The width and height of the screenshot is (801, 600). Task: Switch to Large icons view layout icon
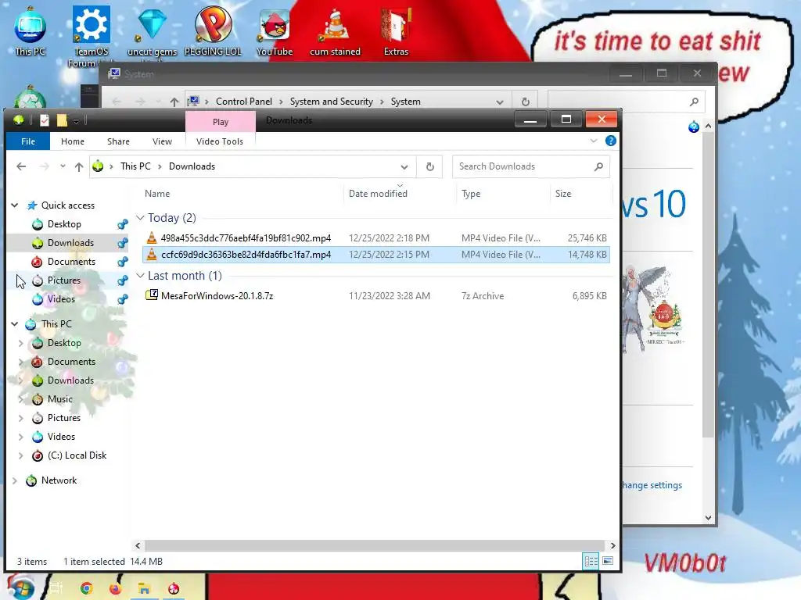tap(608, 561)
